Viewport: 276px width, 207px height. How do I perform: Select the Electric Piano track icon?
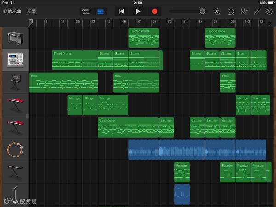click(16, 38)
